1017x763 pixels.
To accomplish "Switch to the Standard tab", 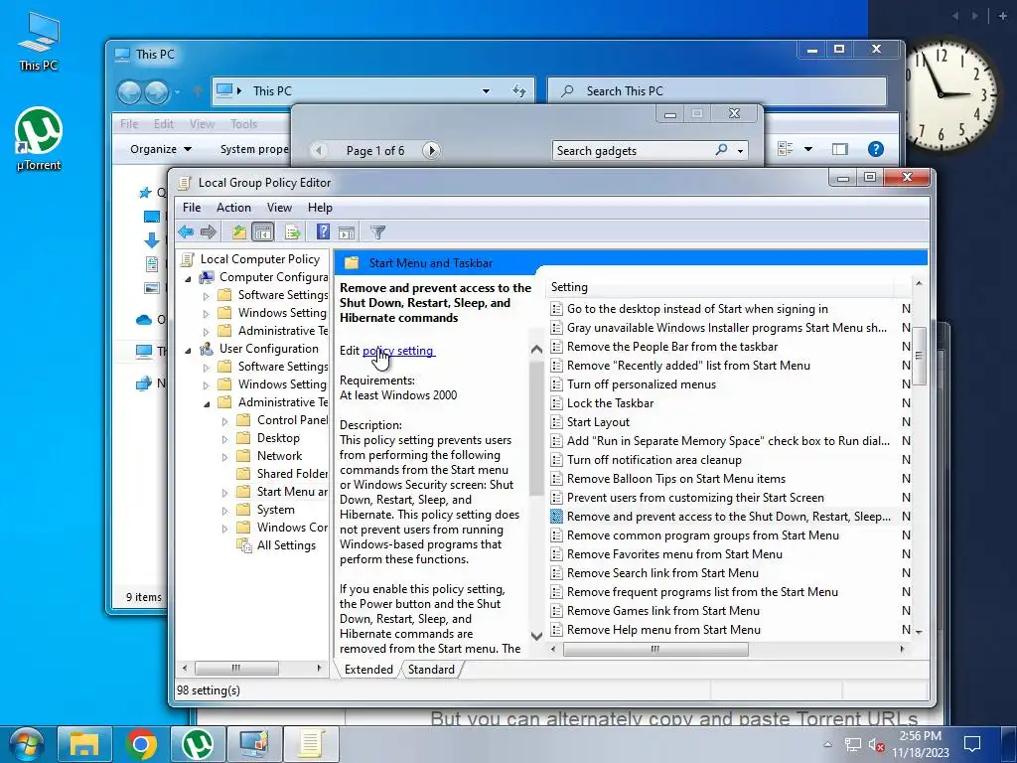I will [431, 669].
